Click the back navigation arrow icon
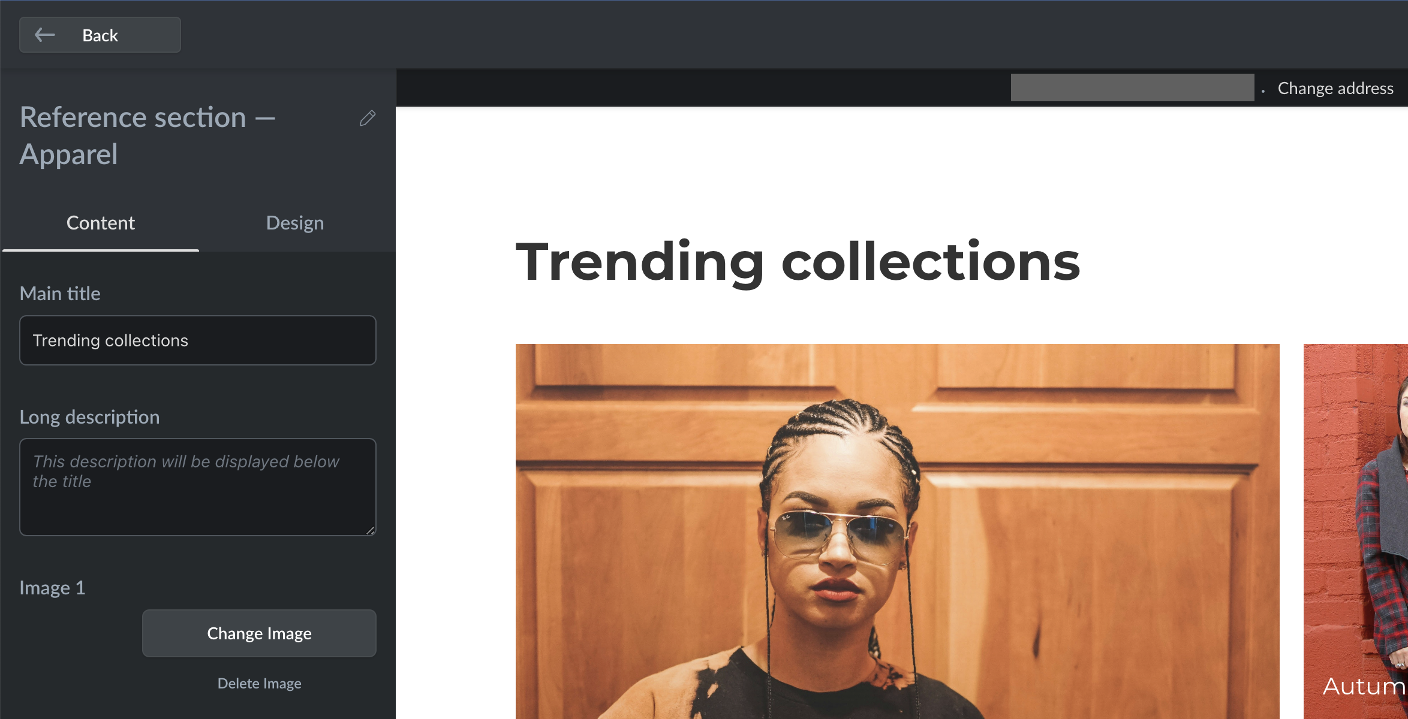This screenshot has height=719, width=1408. click(43, 35)
